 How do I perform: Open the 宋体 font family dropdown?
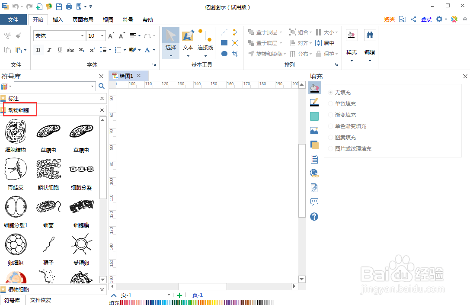(83, 35)
